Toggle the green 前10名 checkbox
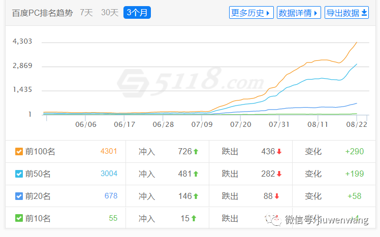This screenshot has width=380, height=237. pyautogui.click(x=19, y=218)
